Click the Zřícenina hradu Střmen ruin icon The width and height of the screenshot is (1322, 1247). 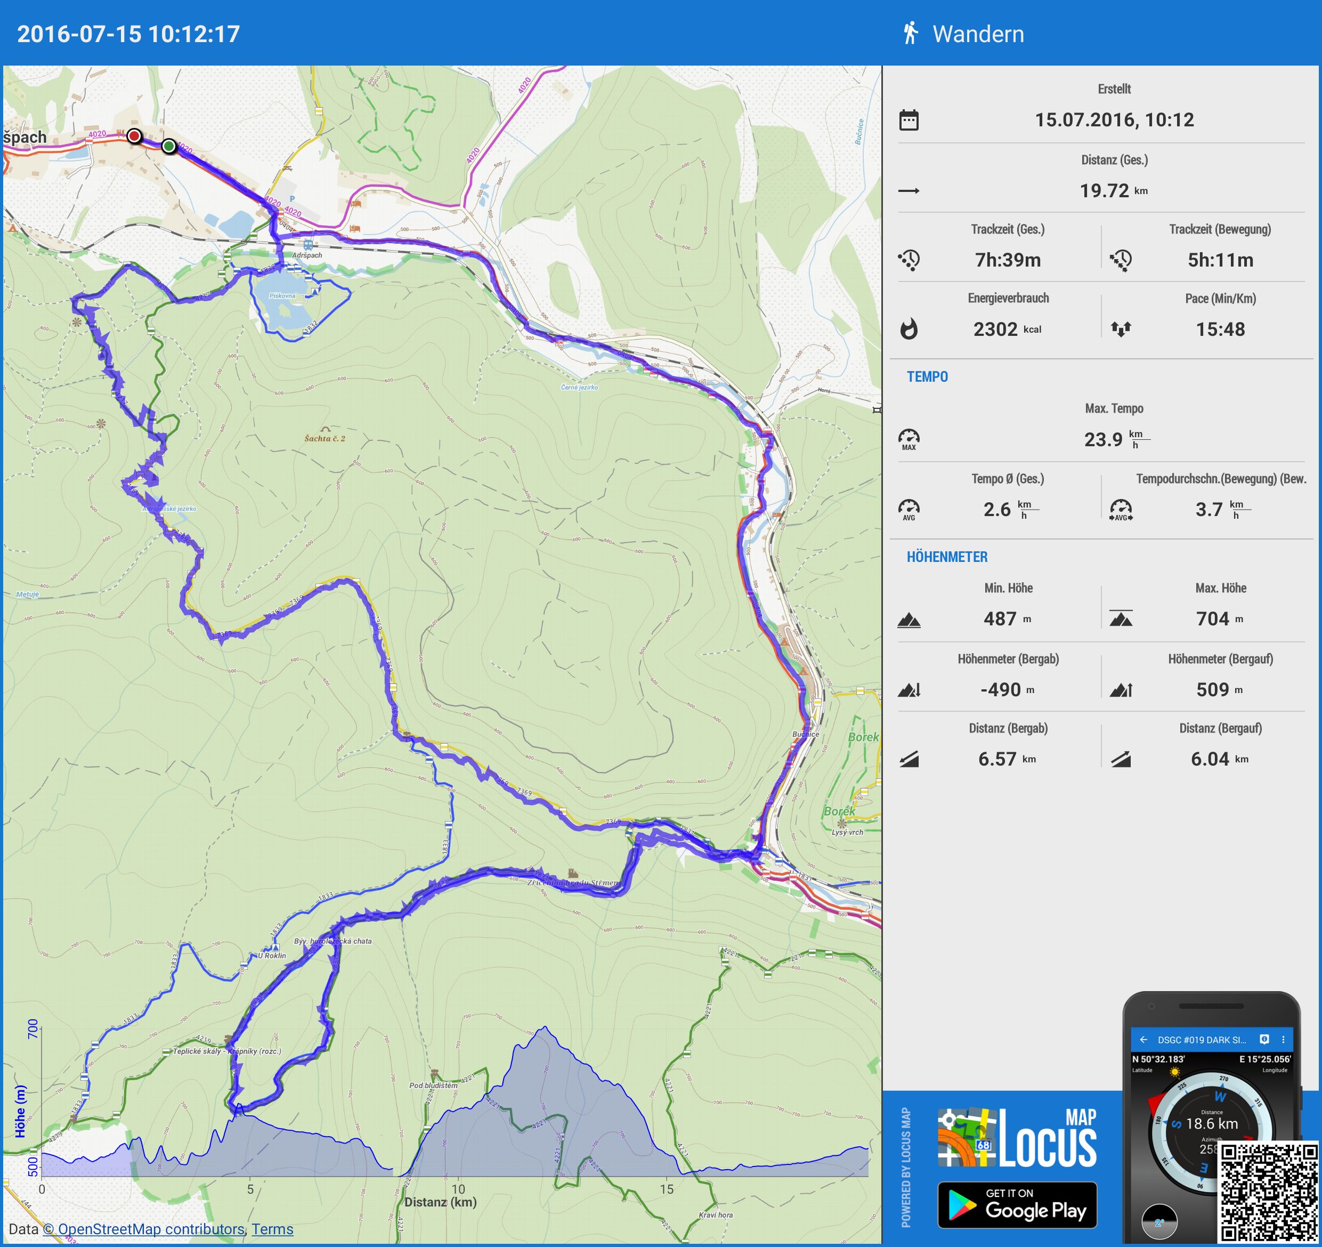coord(573,873)
